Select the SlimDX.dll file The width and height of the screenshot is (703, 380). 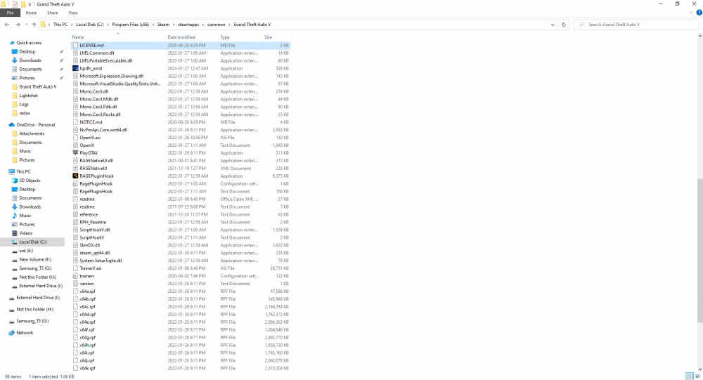coord(181,245)
